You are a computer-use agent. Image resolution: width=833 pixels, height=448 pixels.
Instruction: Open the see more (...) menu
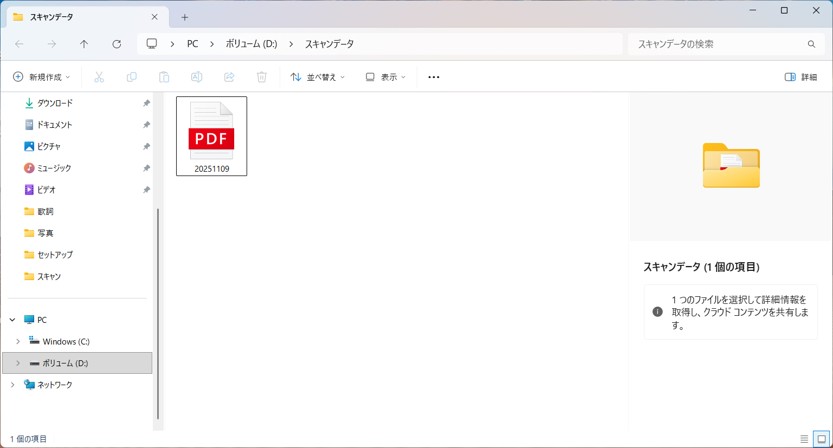coord(433,76)
